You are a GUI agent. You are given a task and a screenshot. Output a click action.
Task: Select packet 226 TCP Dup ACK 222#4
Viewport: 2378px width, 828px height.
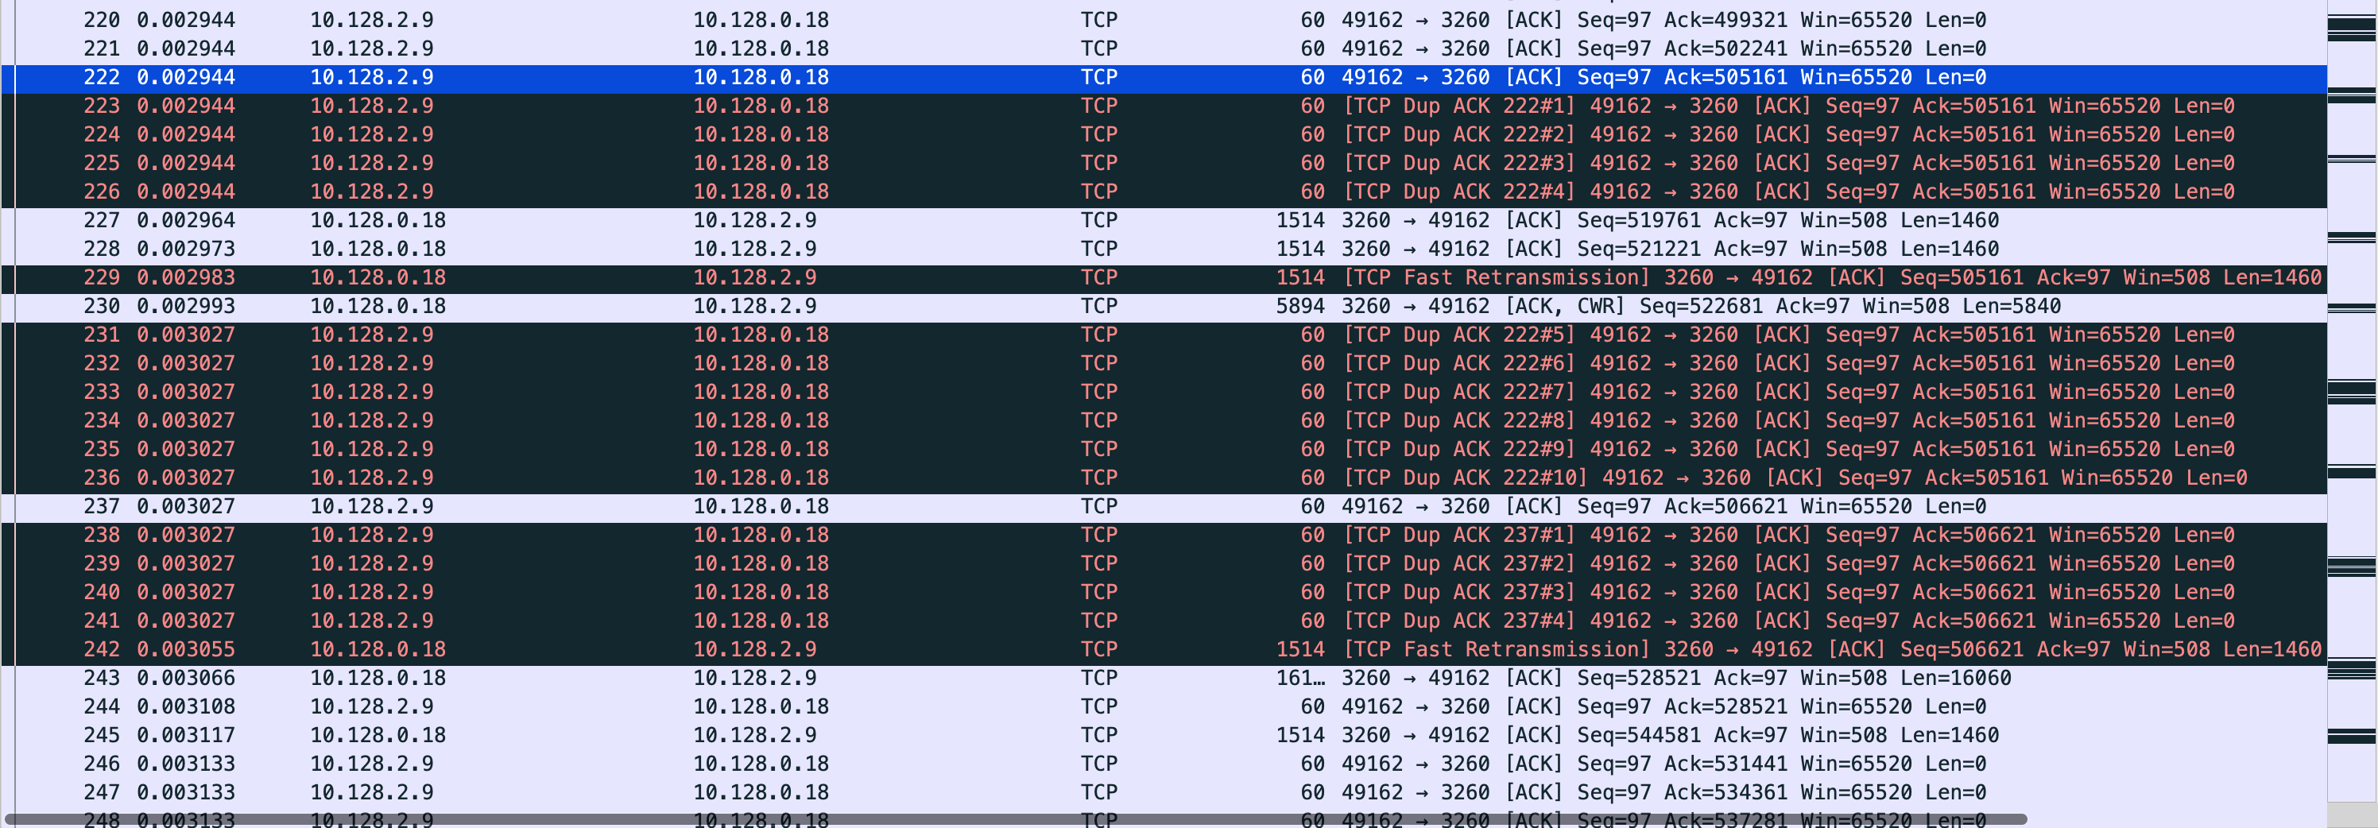pyautogui.click(x=1163, y=192)
